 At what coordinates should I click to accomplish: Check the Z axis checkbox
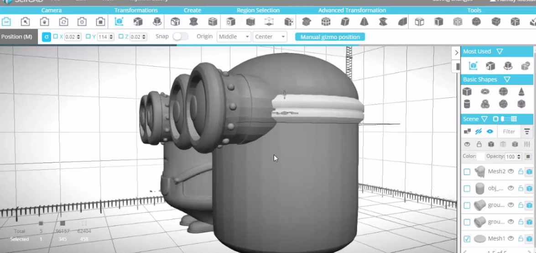click(x=121, y=36)
